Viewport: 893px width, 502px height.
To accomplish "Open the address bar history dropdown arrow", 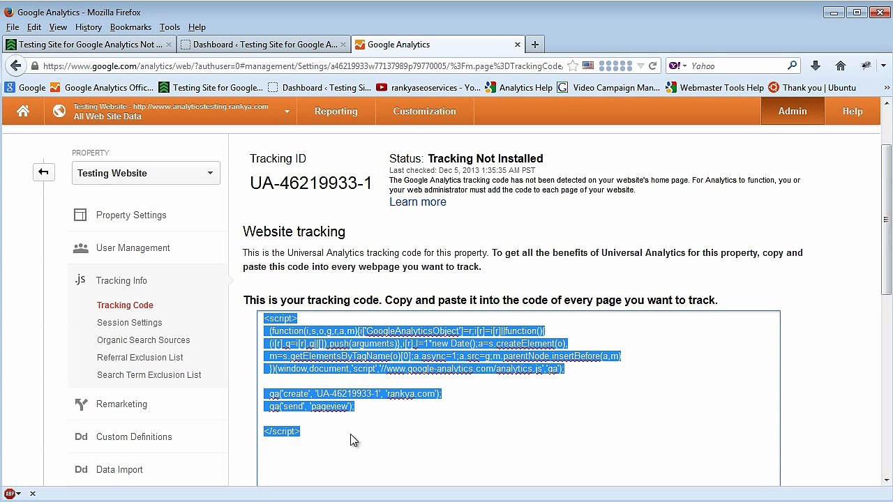I will pyautogui.click(x=641, y=66).
